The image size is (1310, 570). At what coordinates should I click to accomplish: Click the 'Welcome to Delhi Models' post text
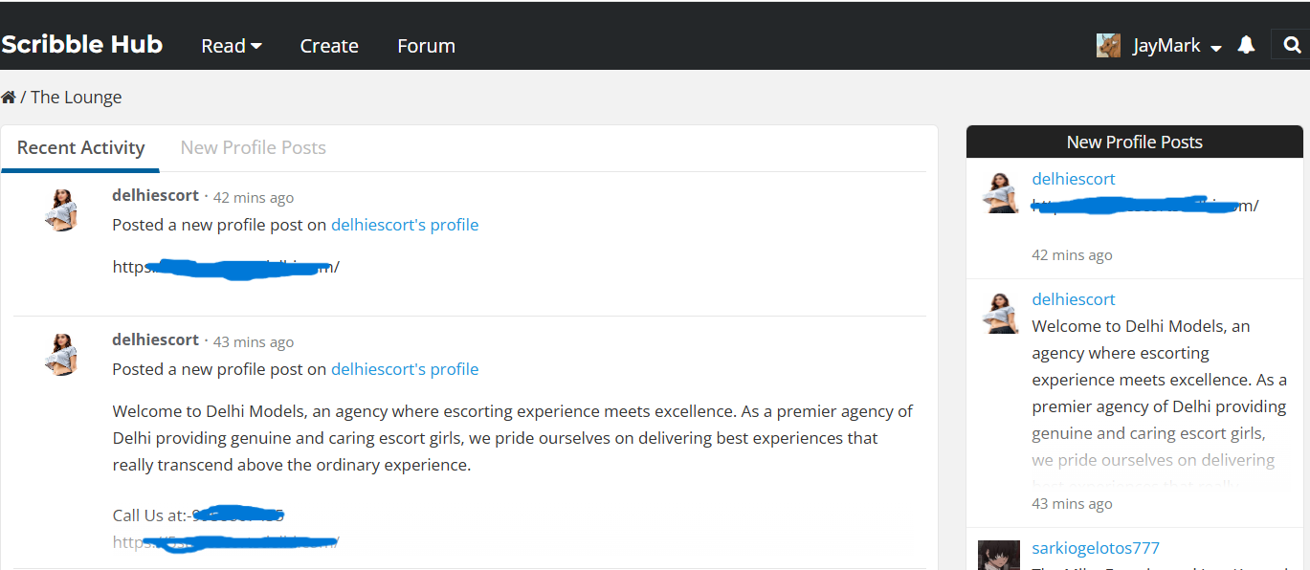point(513,438)
